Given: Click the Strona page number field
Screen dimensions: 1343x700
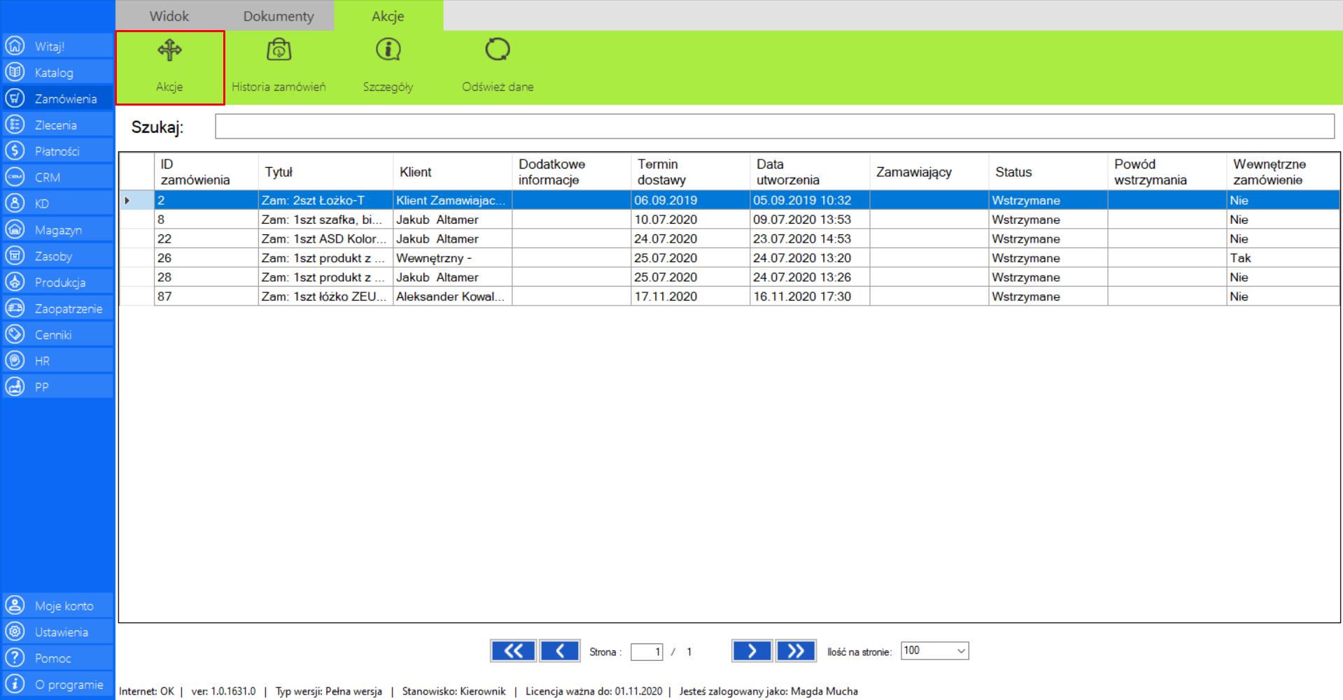Looking at the screenshot, I should tap(646, 652).
